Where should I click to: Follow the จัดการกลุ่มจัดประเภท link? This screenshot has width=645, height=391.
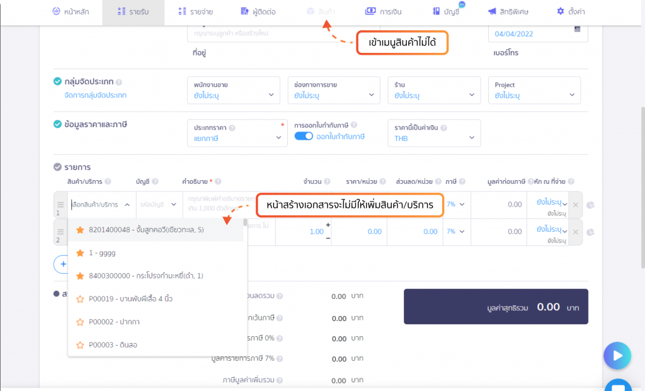point(96,95)
